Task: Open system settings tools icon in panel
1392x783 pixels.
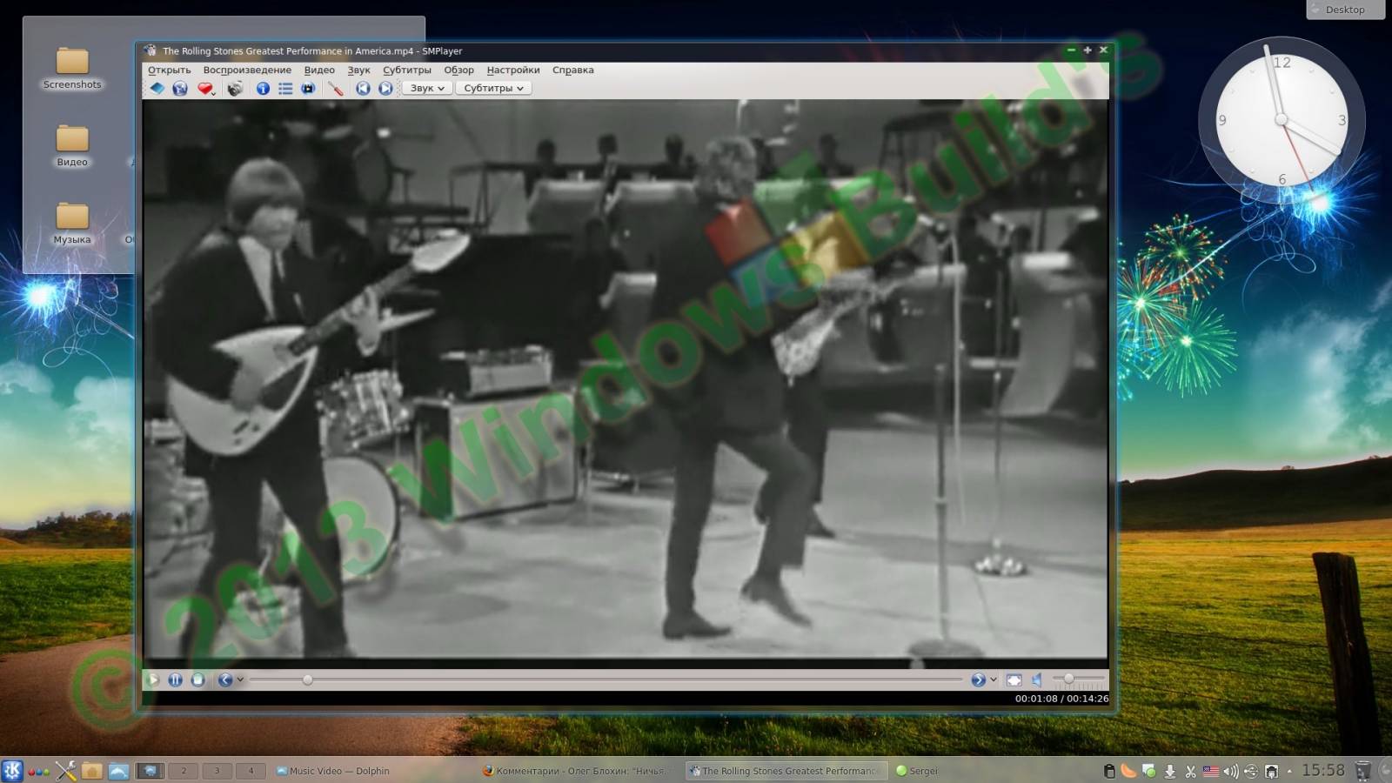Action: pos(65,770)
